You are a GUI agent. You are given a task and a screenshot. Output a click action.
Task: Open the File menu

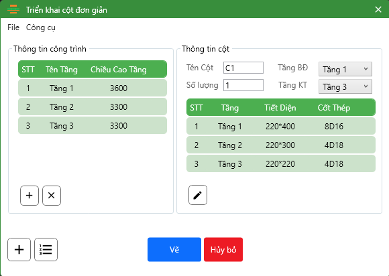click(x=13, y=27)
